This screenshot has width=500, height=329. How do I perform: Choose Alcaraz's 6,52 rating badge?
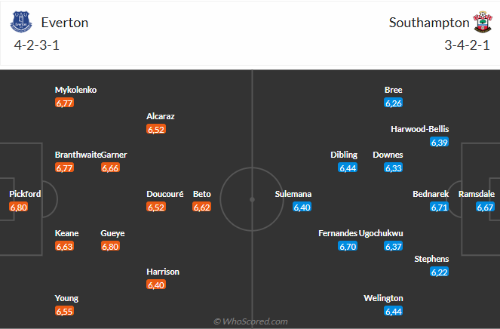point(156,129)
